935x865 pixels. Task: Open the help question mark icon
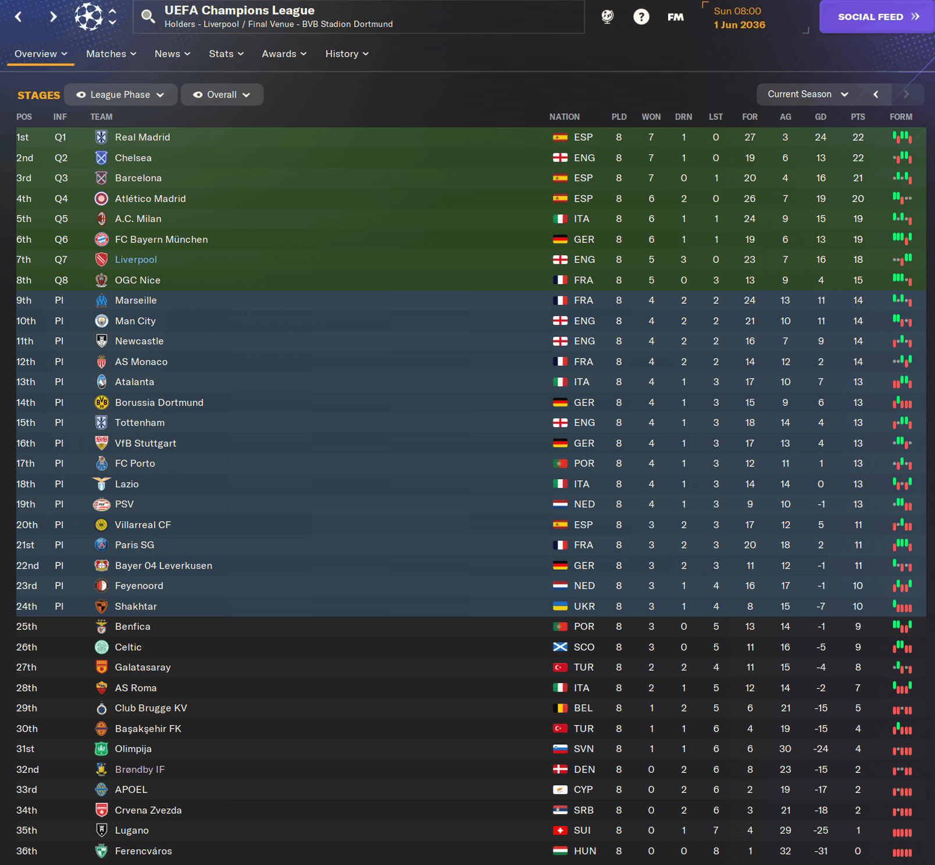(x=641, y=17)
